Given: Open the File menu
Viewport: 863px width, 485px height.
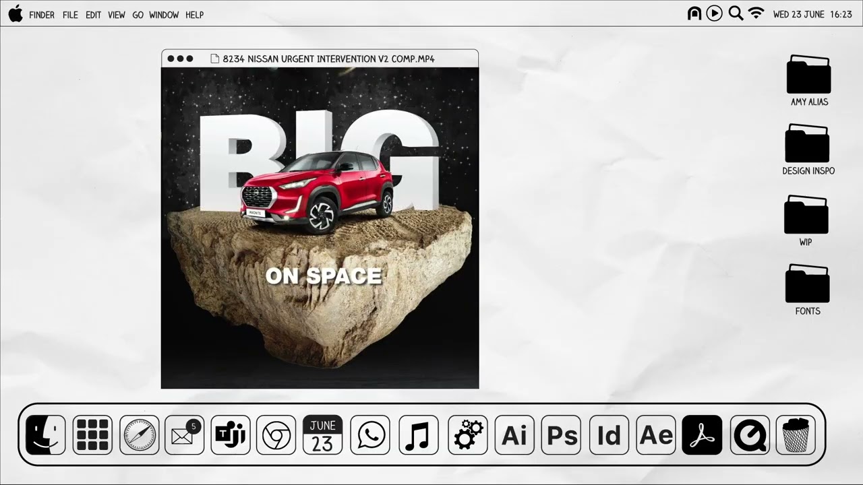Looking at the screenshot, I should coord(70,15).
